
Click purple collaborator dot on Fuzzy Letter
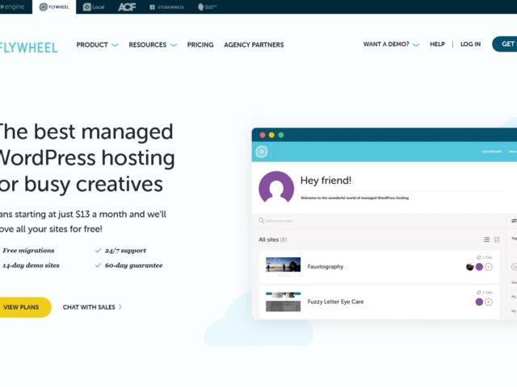click(x=479, y=302)
